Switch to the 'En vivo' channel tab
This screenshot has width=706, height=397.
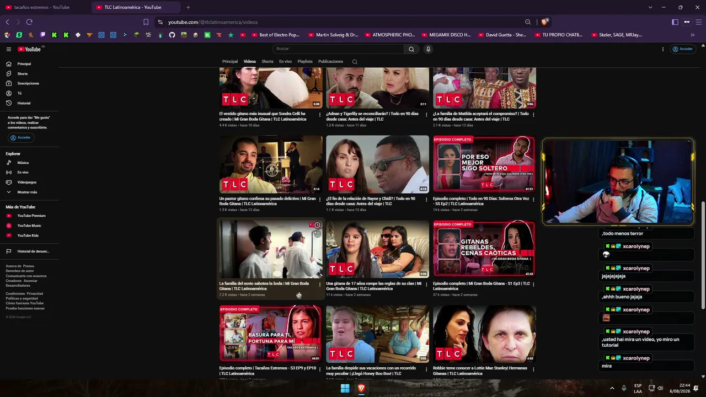coord(285,62)
